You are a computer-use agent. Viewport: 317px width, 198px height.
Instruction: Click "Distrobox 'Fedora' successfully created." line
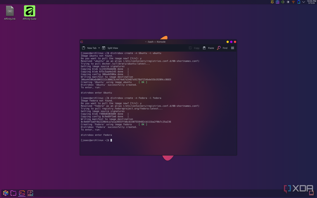click(109, 127)
